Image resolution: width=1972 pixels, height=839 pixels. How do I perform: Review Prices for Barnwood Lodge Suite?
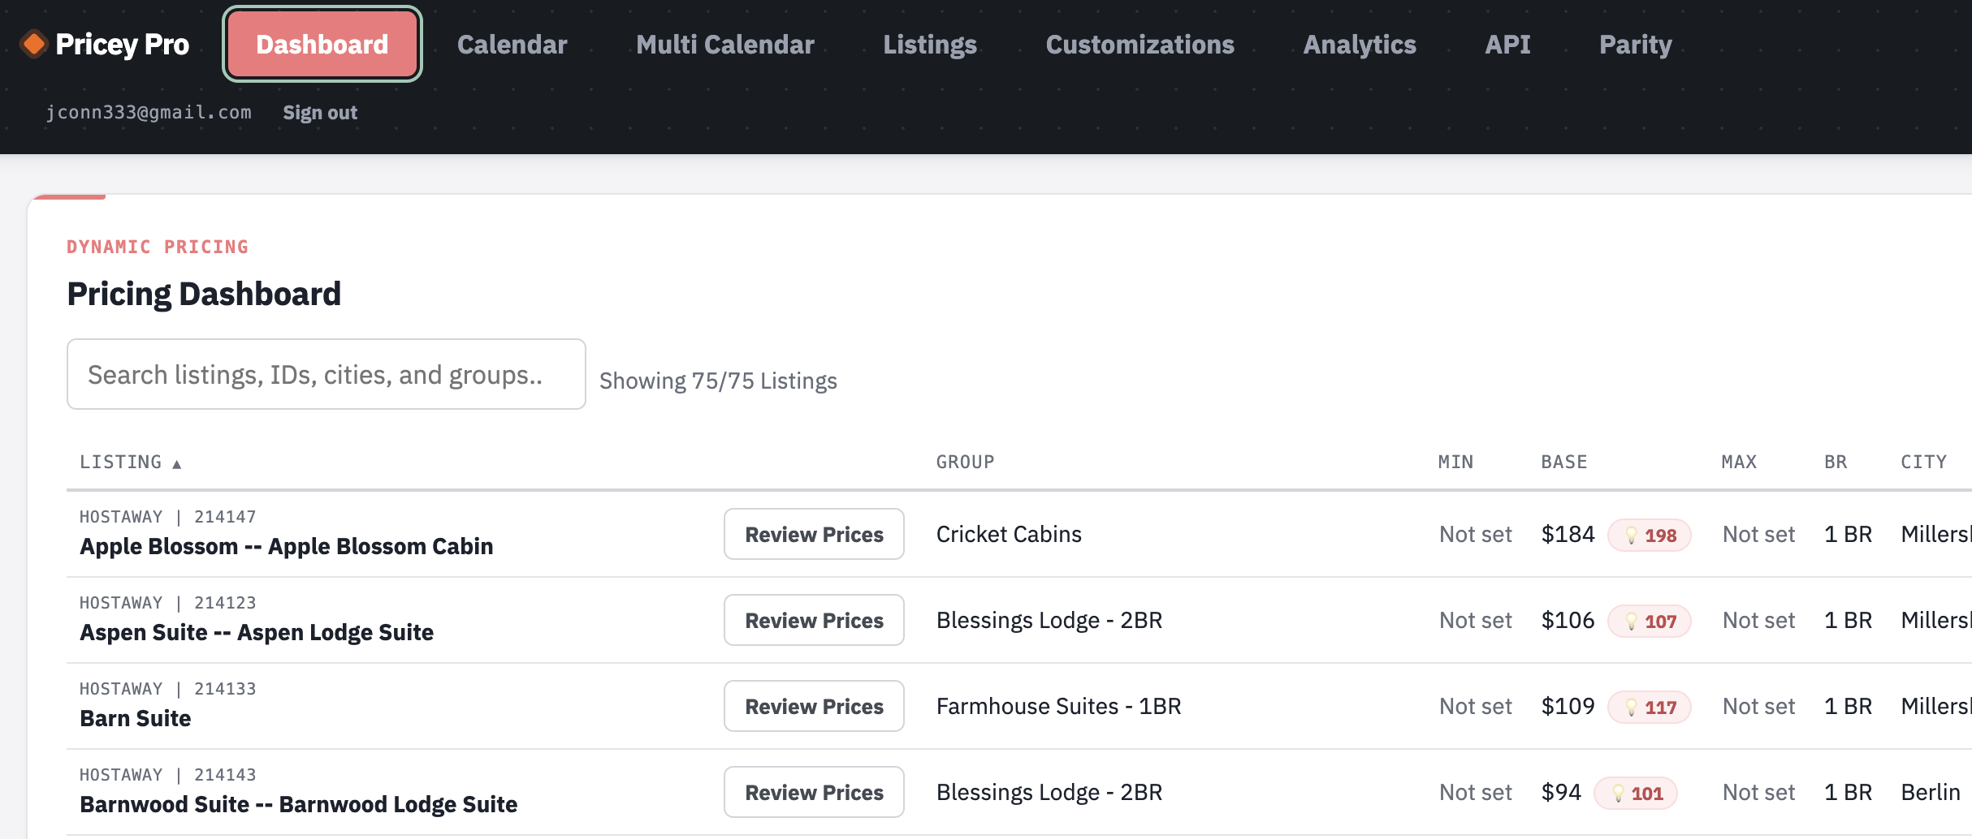pyautogui.click(x=814, y=792)
